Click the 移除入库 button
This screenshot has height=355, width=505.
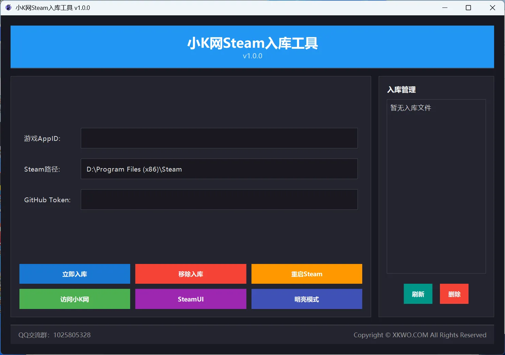pos(190,274)
